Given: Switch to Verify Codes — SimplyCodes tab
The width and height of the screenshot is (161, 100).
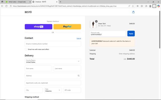Looking at the screenshot, I should click(17, 2).
